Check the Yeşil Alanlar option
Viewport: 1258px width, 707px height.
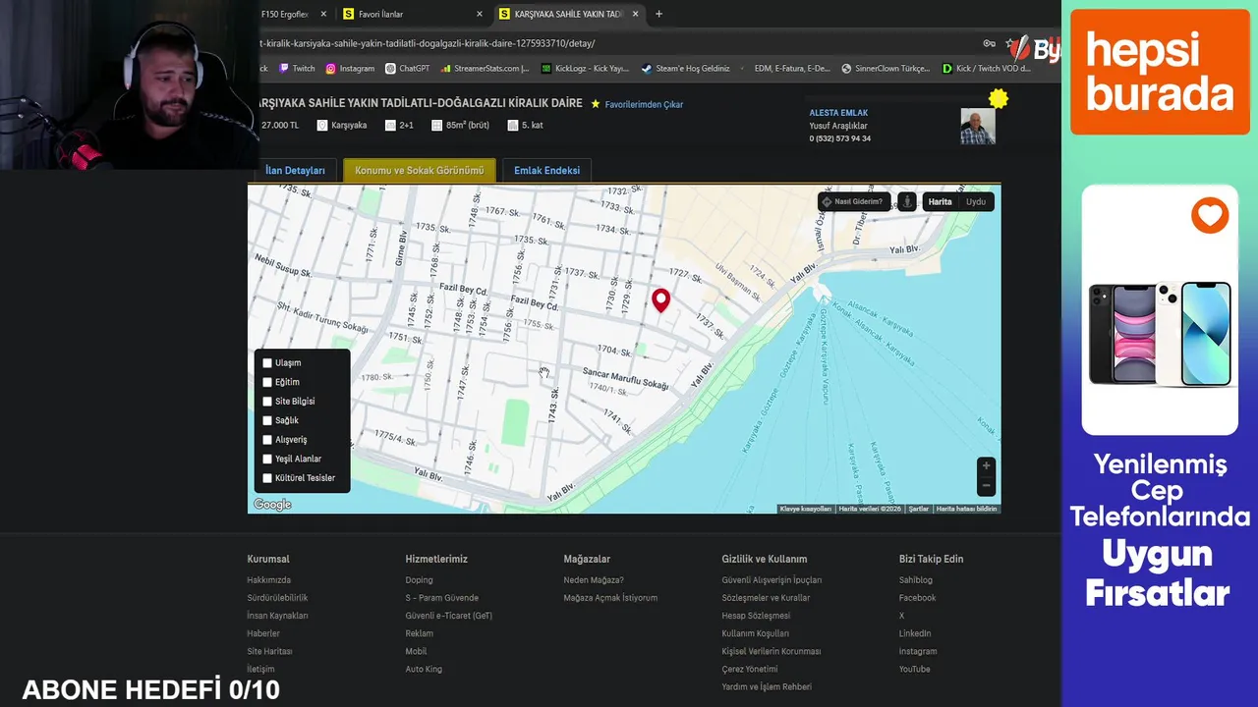(x=267, y=459)
